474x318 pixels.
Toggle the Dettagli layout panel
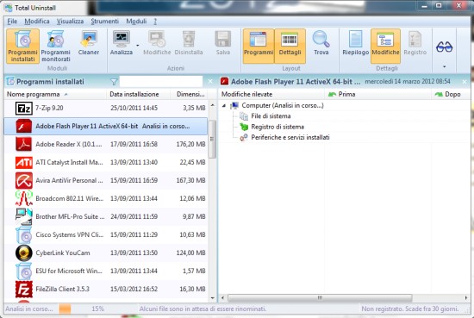(x=290, y=47)
